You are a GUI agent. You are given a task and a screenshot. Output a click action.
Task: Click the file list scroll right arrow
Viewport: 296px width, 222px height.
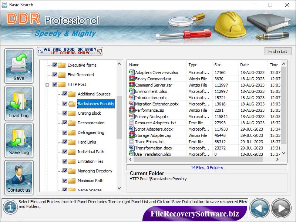tap(277, 159)
